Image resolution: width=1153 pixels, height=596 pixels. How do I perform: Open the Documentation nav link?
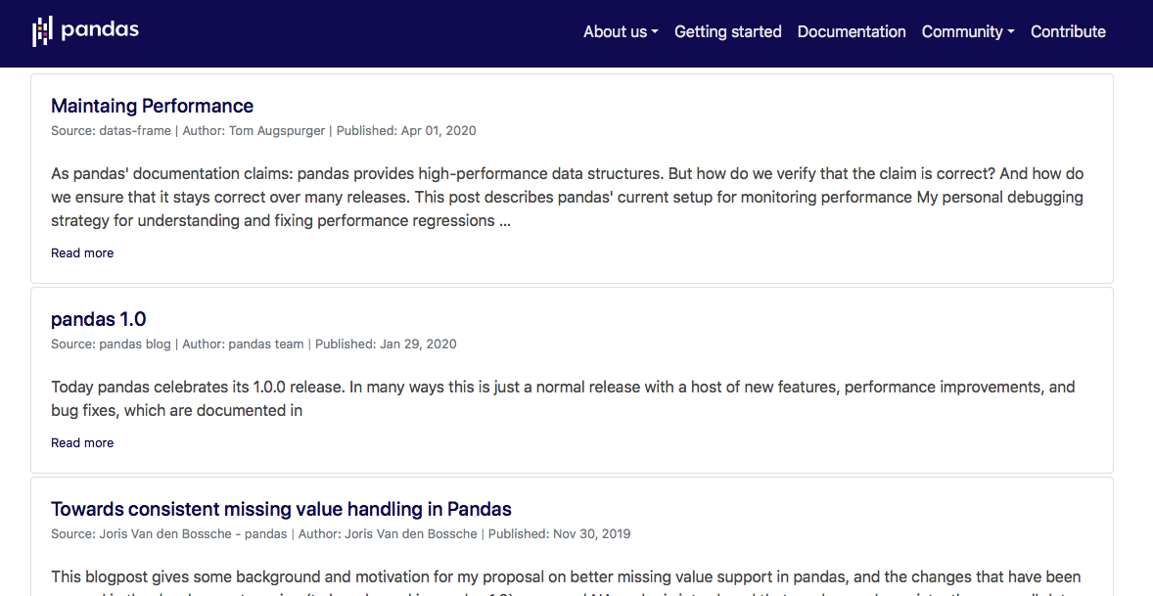(852, 31)
